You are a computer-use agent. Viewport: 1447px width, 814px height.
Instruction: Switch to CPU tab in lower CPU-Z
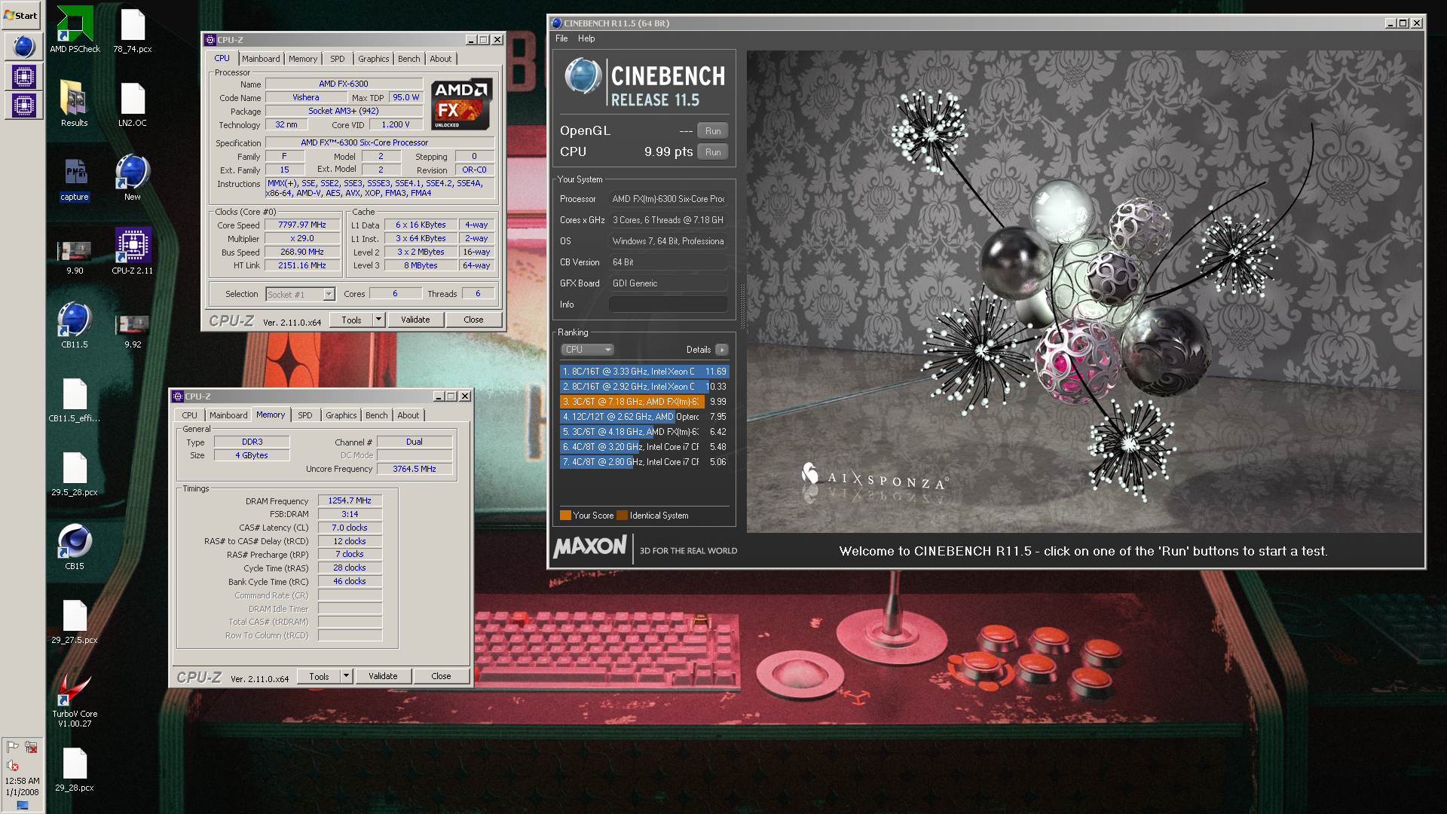(190, 415)
